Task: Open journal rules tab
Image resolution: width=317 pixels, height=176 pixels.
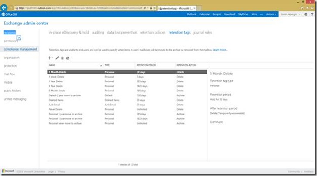Action: click(x=203, y=33)
